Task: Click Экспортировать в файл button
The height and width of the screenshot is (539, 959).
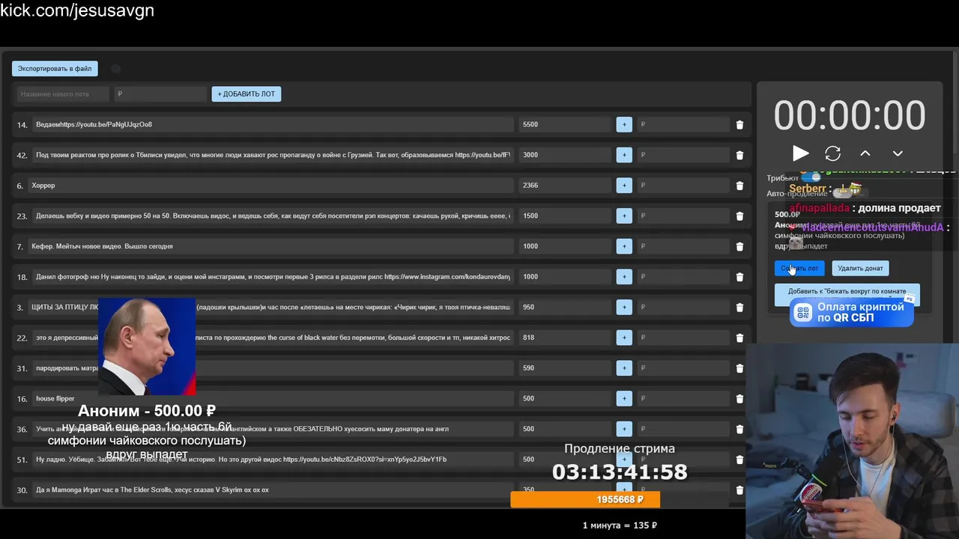Action: pos(55,69)
